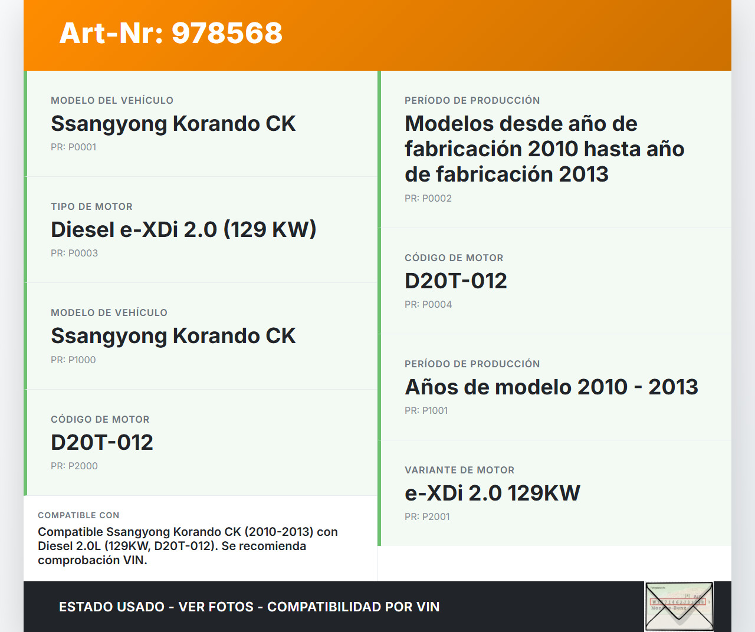Select the MODELO DEL VEHÍCULO section header

click(x=112, y=100)
